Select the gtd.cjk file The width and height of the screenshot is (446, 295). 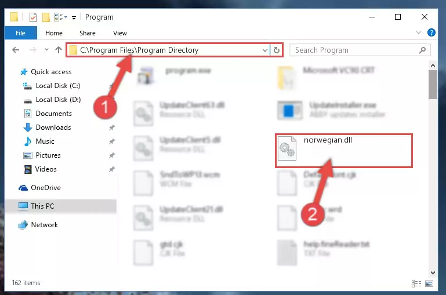point(159,252)
